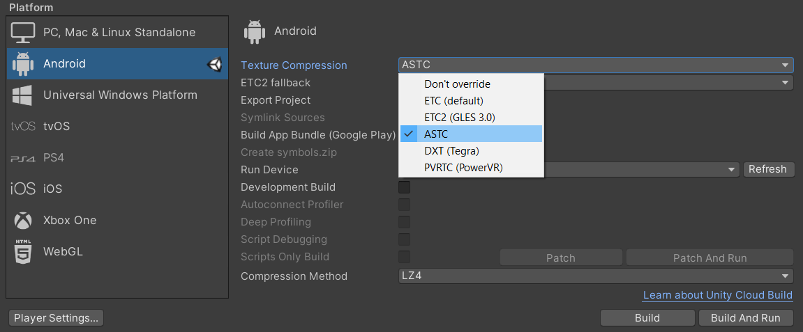Click the Run Device label
Image resolution: width=803 pixels, height=332 pixels.
pyautogui.click(x=270, y=170)
